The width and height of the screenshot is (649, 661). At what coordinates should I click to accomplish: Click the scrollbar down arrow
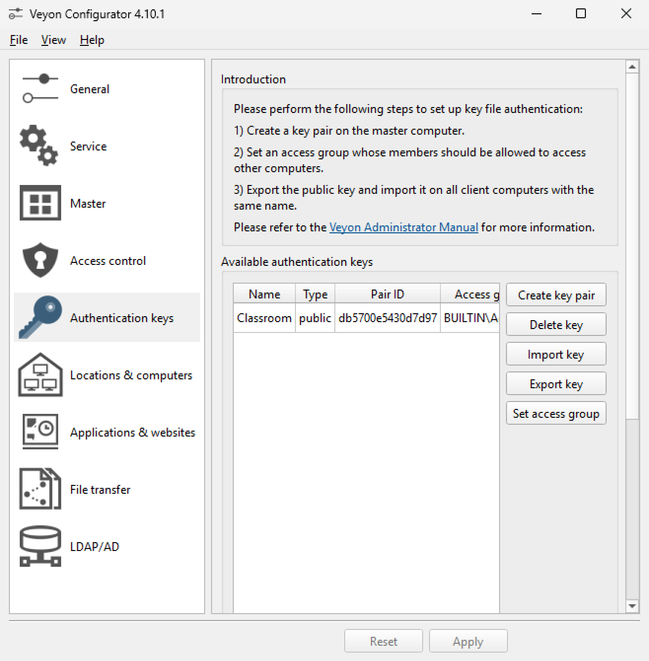pyautogui.click(x=632, y=606)
